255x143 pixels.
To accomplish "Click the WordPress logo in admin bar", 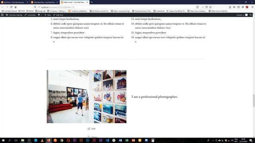I will [x=2, y=15].
